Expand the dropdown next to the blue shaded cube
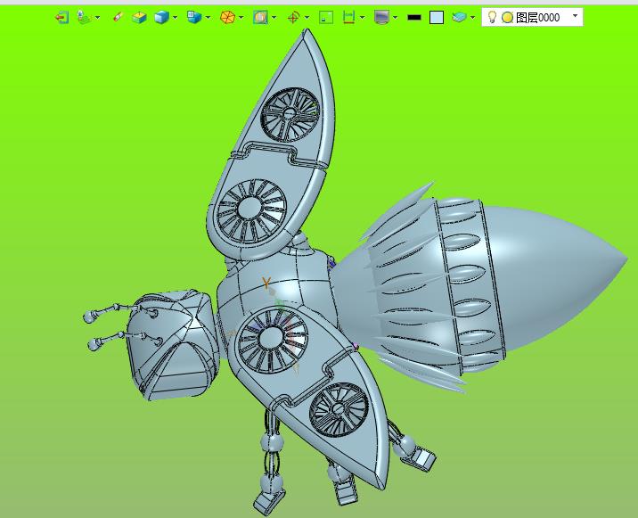Screen dimensions: 638x518 (x=175, y=18)
